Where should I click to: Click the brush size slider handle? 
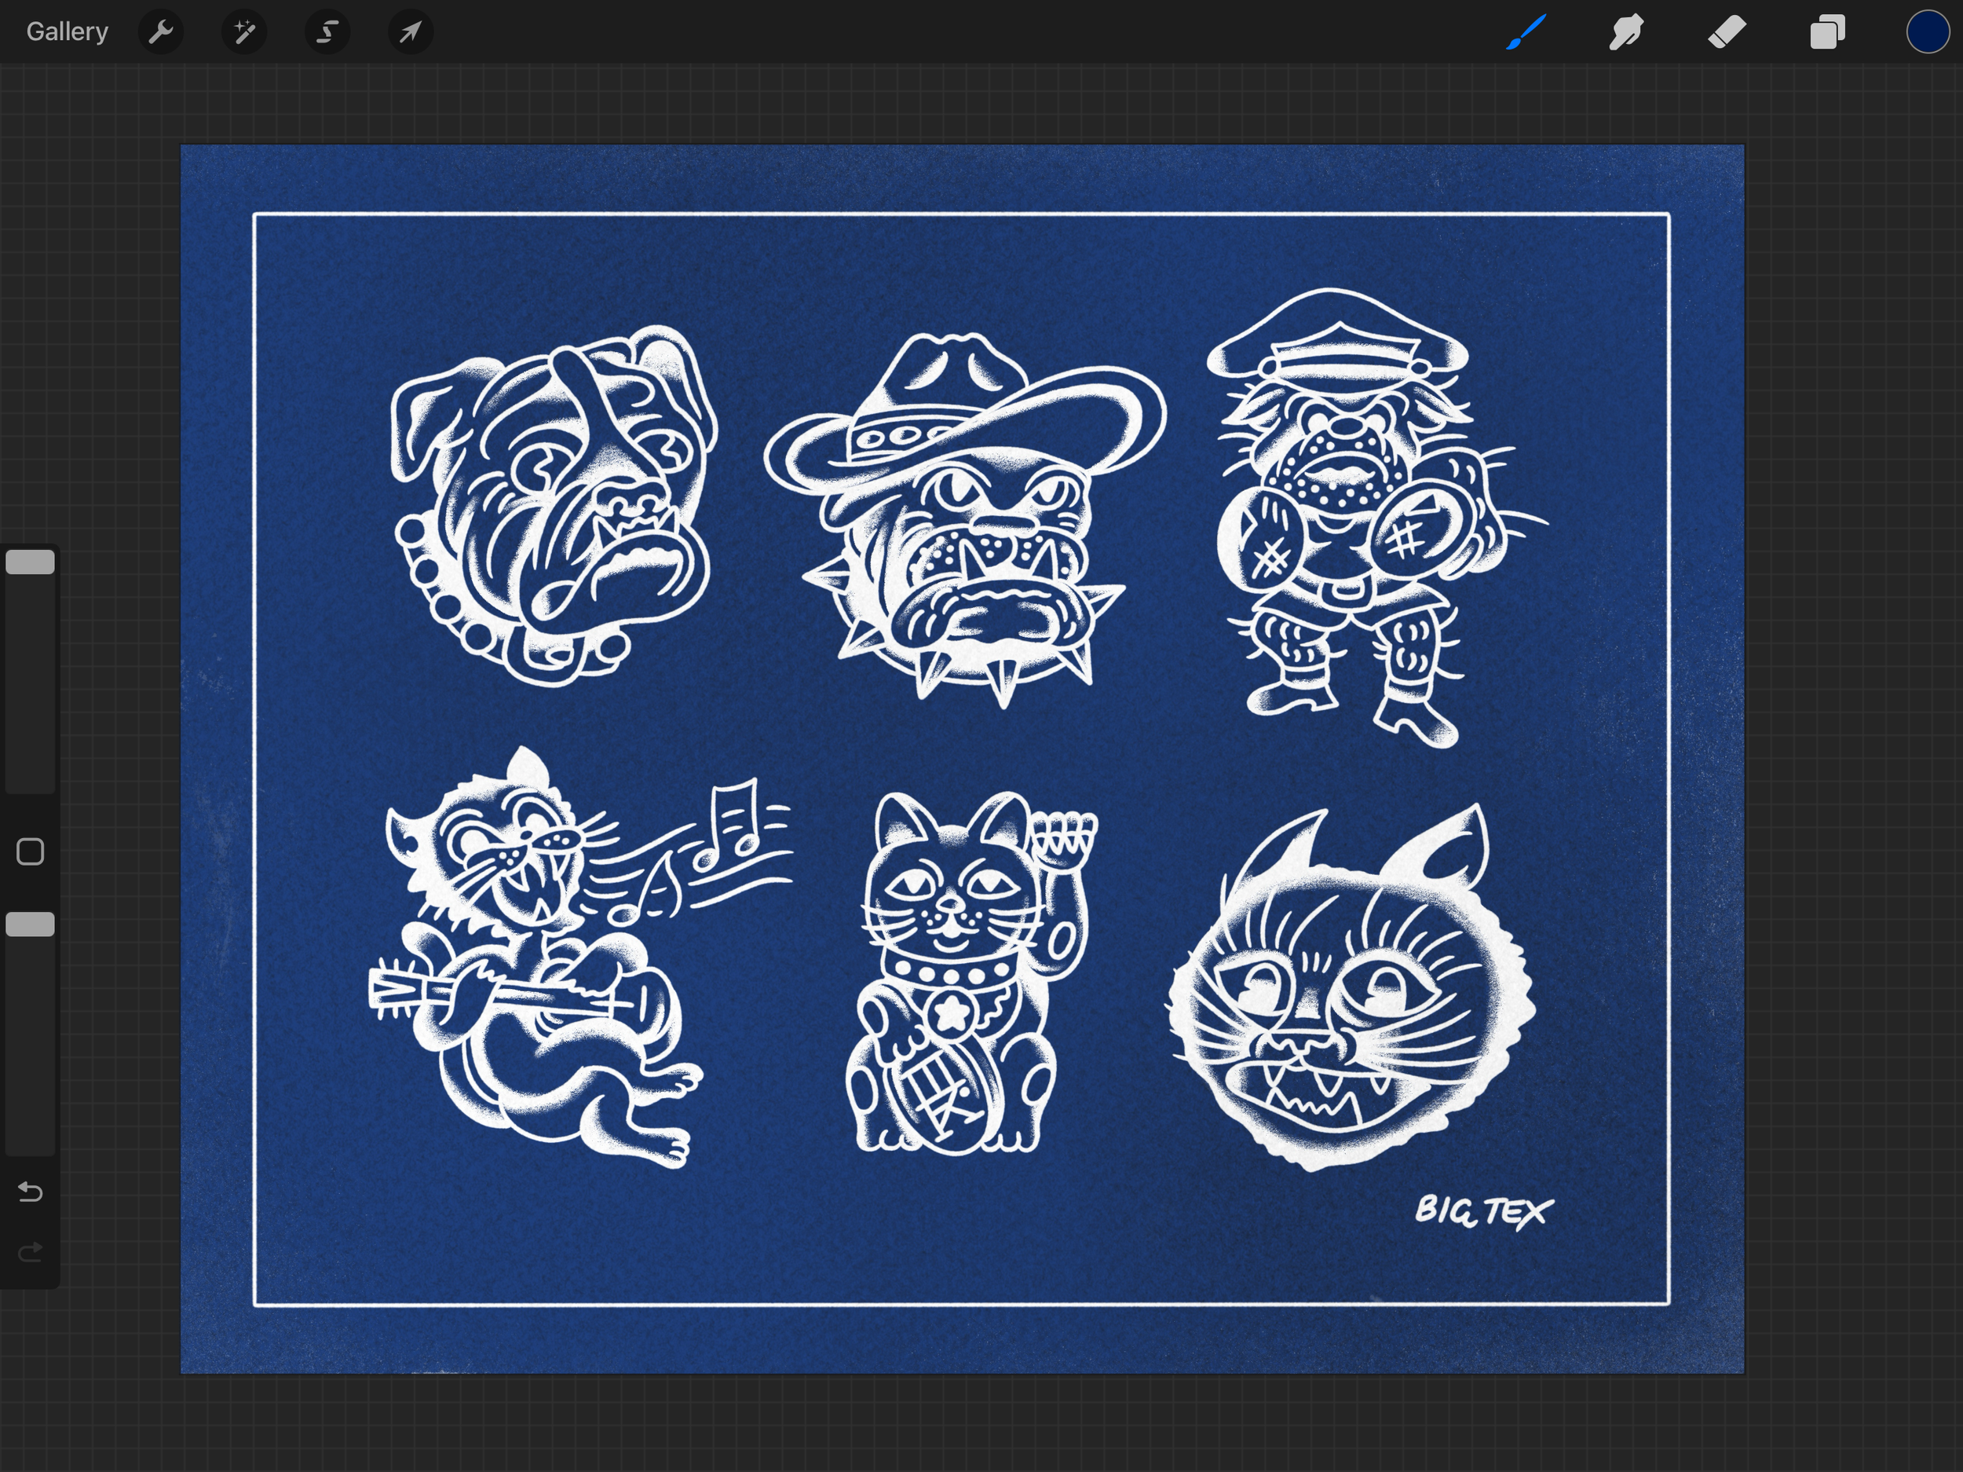(30, 562)
